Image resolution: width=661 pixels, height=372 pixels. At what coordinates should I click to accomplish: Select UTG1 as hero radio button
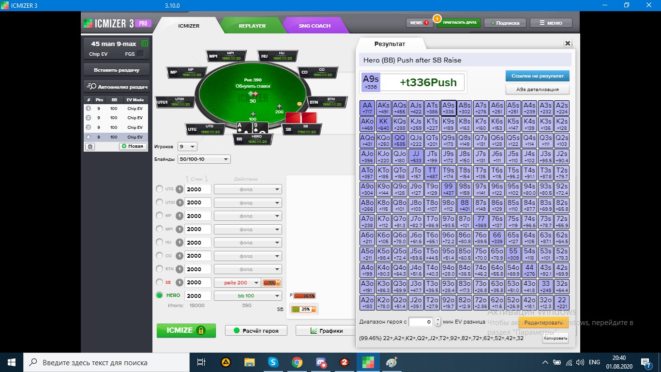pyautogui.click(x=159, y=202)
